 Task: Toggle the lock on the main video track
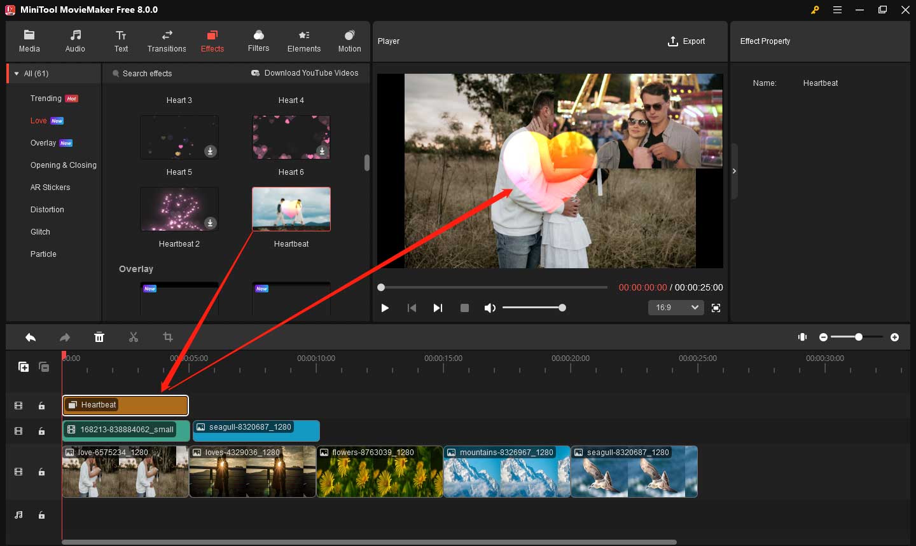coord(41,472)
